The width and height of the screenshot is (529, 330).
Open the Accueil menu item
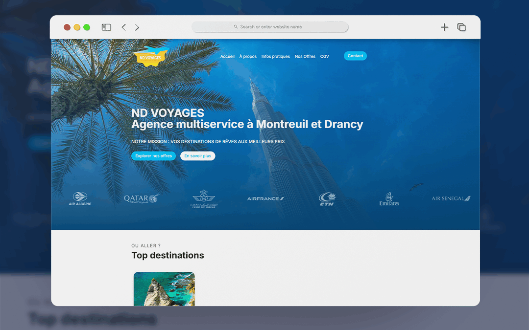227,56
